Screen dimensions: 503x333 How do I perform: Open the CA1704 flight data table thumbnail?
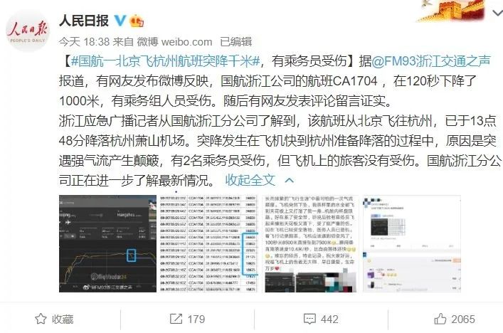point(209,243)
